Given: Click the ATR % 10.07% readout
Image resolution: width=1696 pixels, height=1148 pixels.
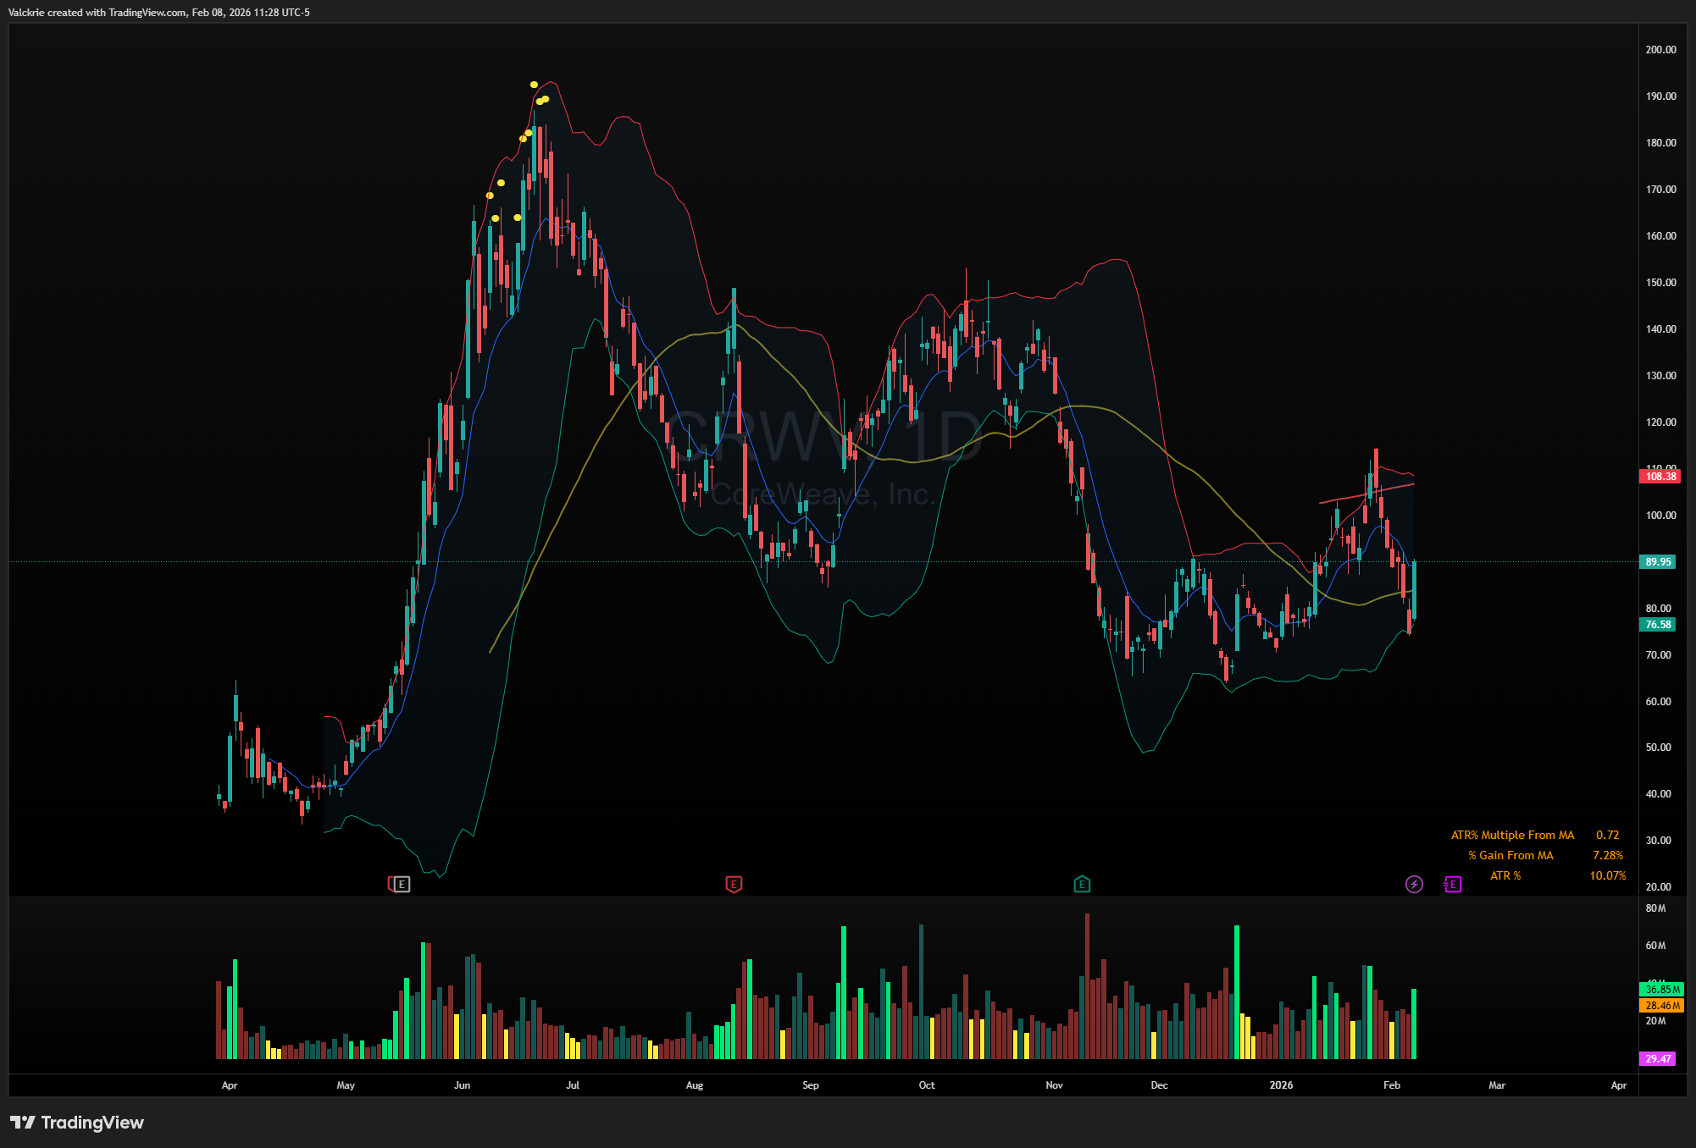Looking at the screenshot, I should click(1607, 875).
